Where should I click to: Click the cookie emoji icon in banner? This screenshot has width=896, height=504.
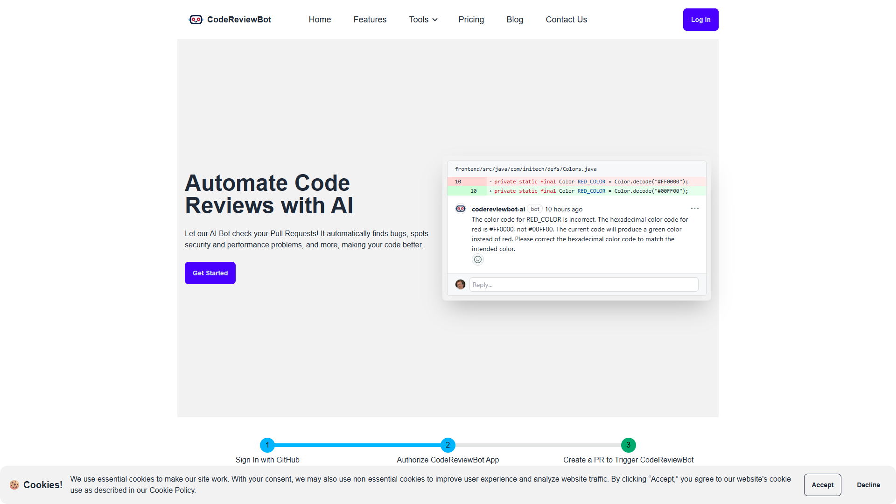pos(14,485)
